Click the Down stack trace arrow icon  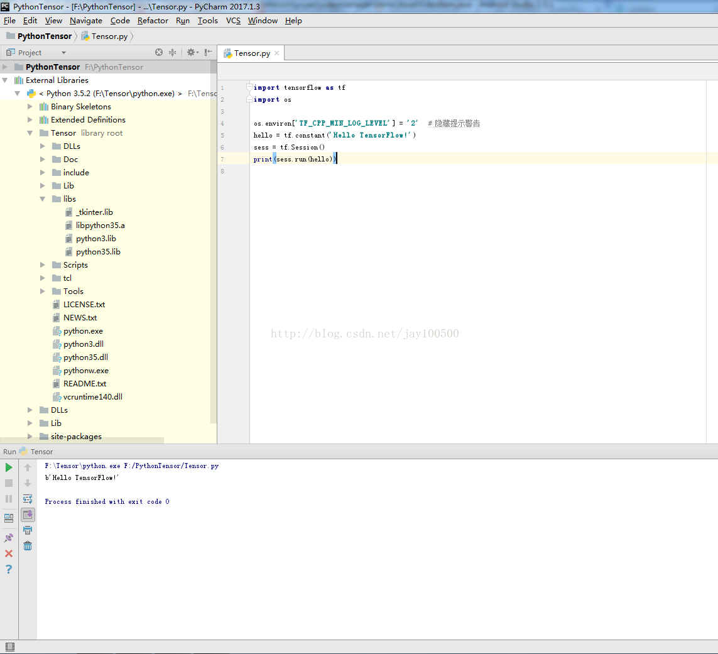[x=28, y=483]
